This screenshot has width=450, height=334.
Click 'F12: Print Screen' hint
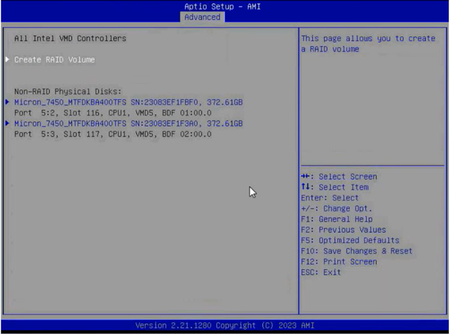(x=339, y=261)
